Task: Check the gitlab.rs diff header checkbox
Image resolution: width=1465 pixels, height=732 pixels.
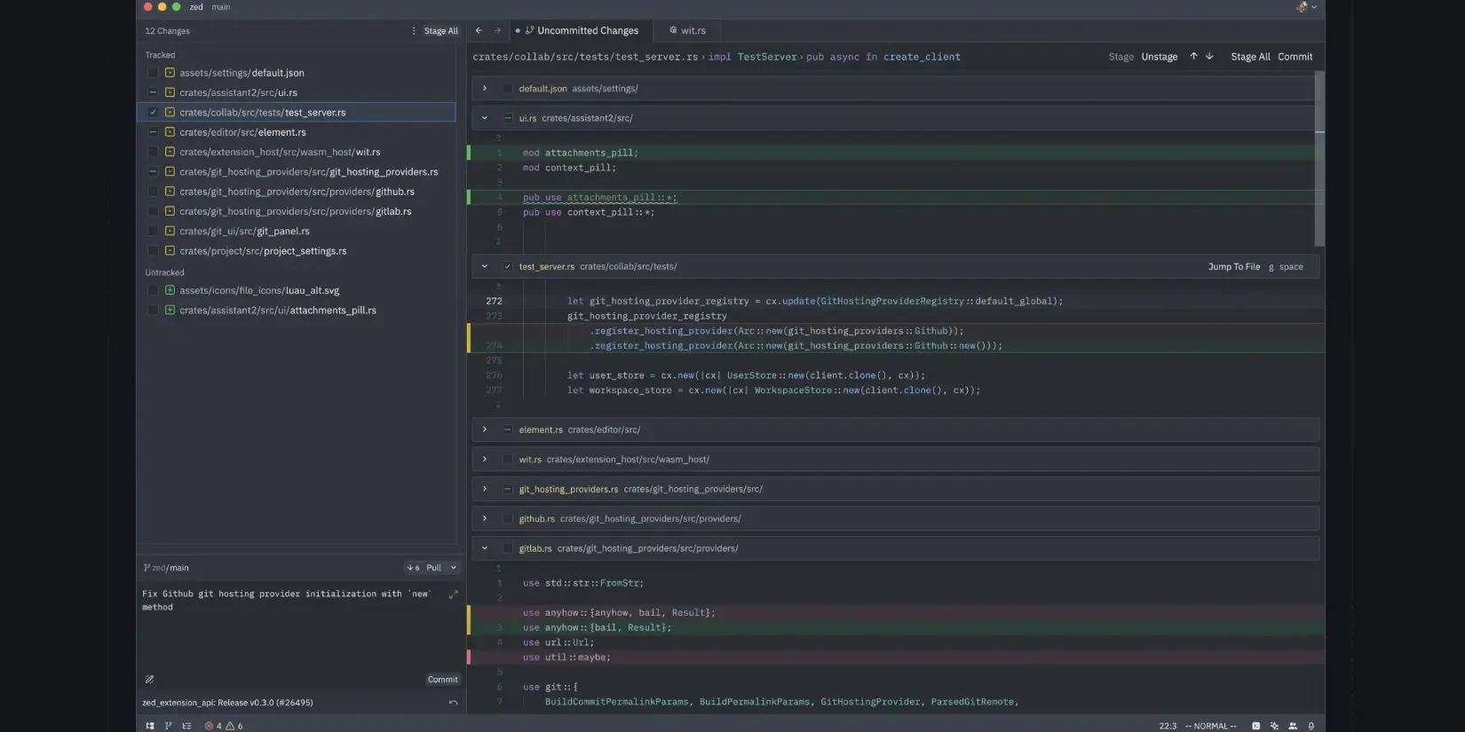Action: [507, 548]
